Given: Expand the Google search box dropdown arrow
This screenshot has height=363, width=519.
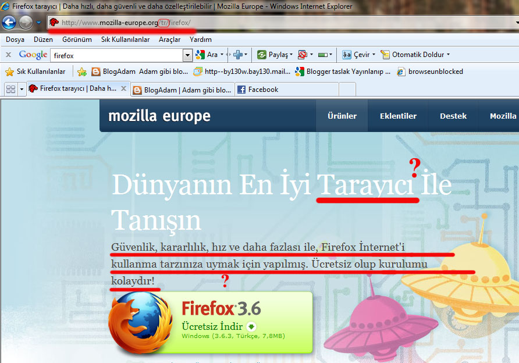Looking at the screenshot, I should pos(188,55).
